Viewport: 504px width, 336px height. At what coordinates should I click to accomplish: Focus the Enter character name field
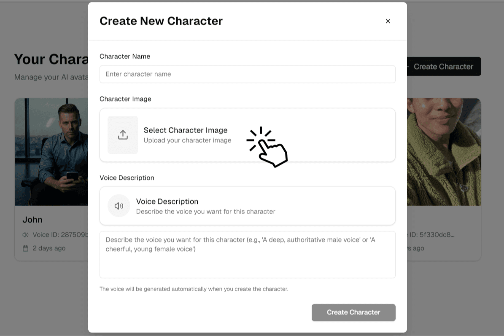[x=247, y=74]
